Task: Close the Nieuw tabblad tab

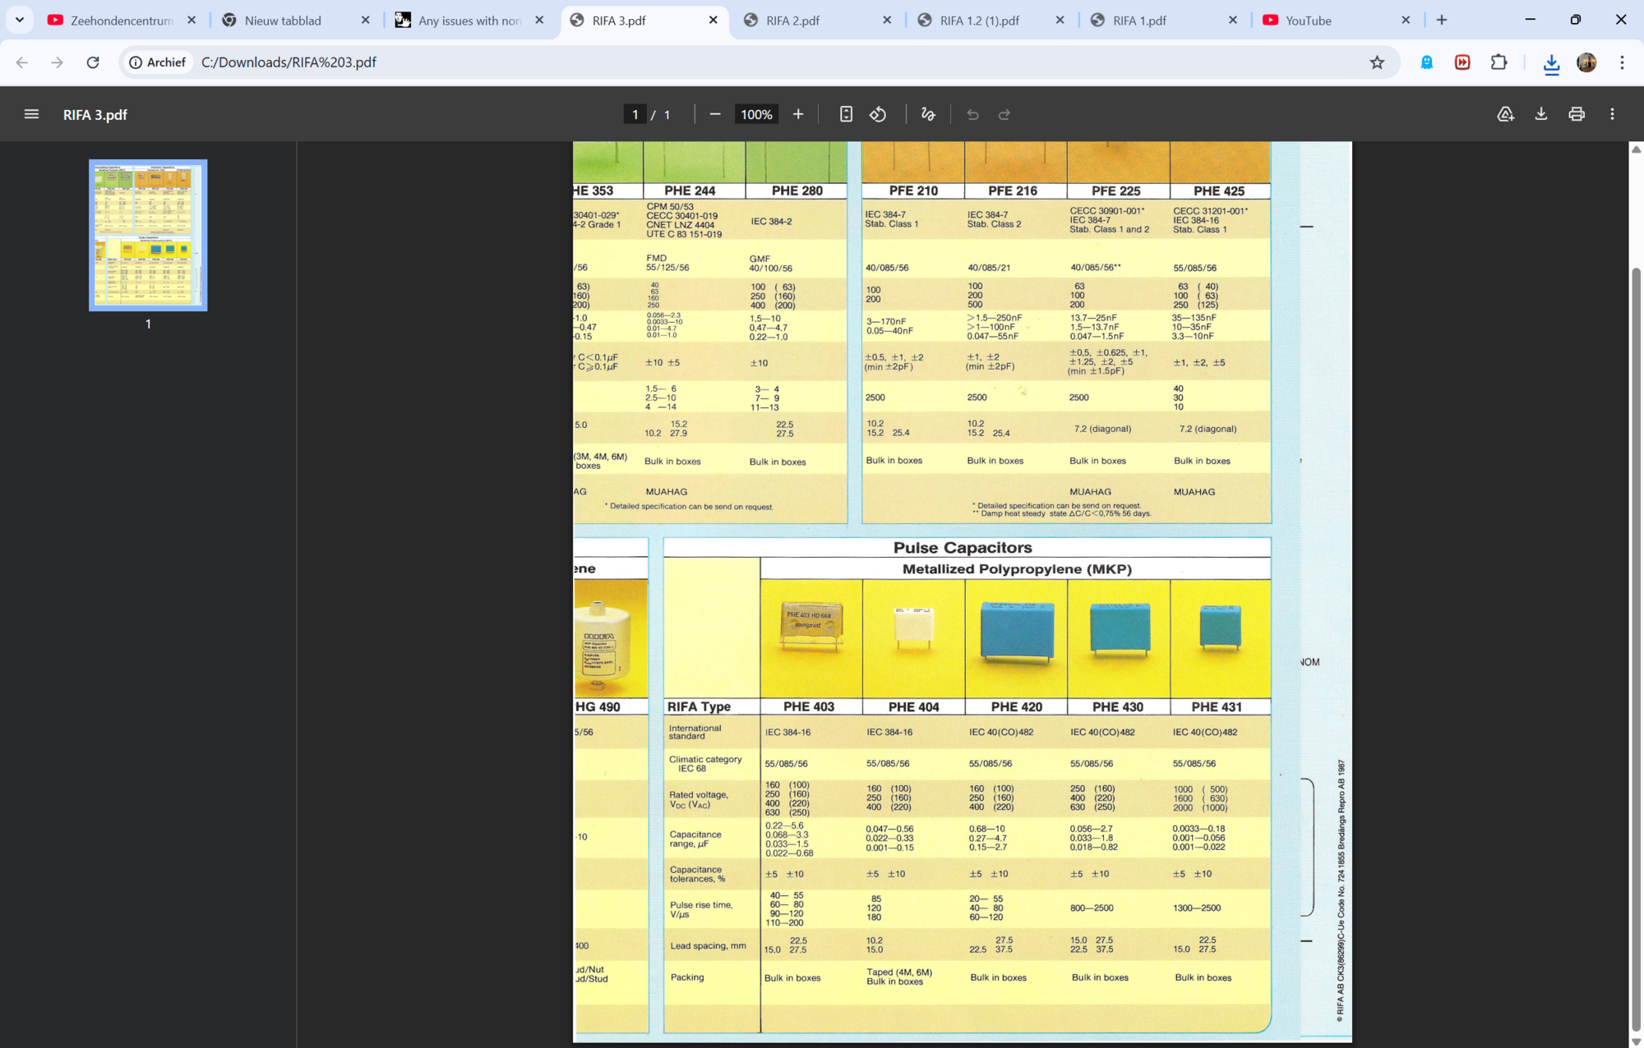Action: coord(366,21)
